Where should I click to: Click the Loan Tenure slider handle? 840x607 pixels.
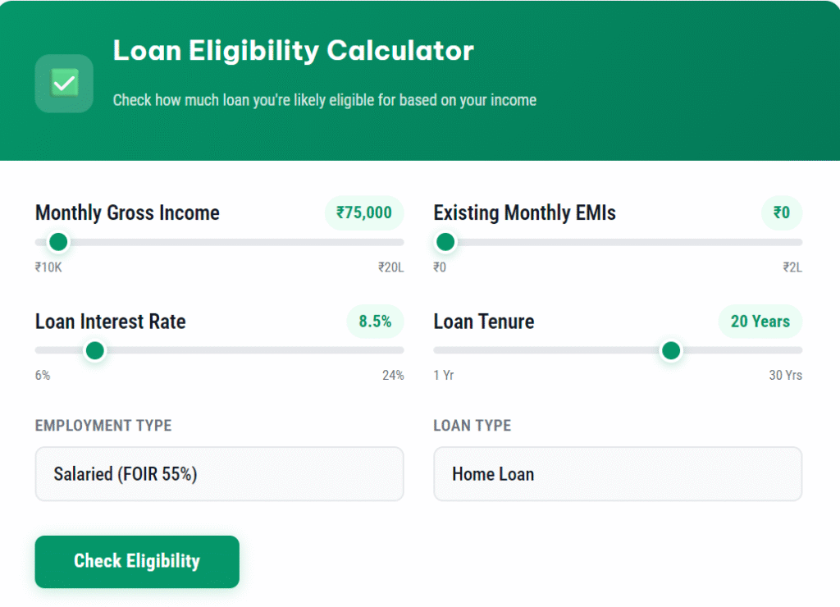[x=670, y=350]
